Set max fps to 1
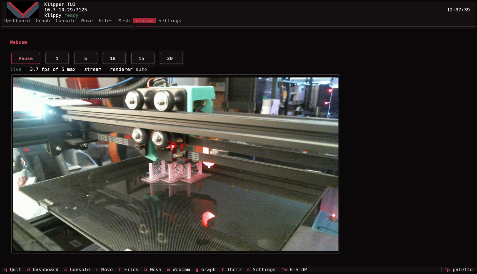This screenshot has width=477, height=274. [x=57, y=58]
